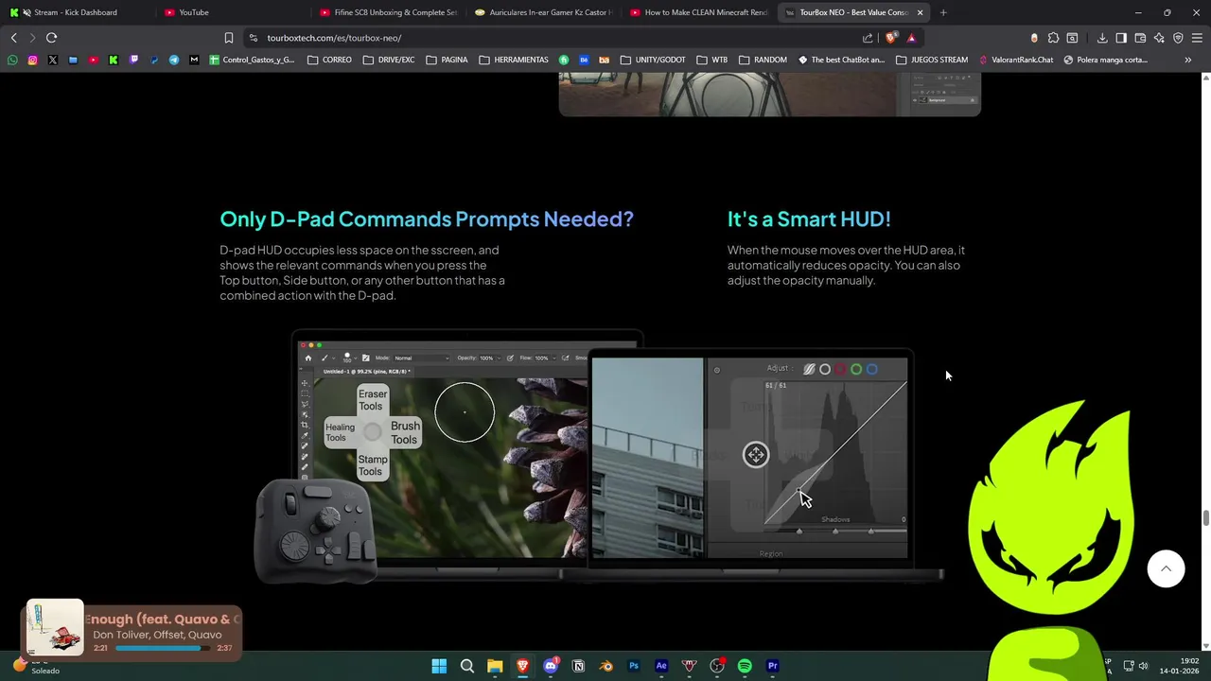This screenshot has width=1211, height=681.
Task: Show hidden bookmarks with the double chevron
Action: (1188, 60)
